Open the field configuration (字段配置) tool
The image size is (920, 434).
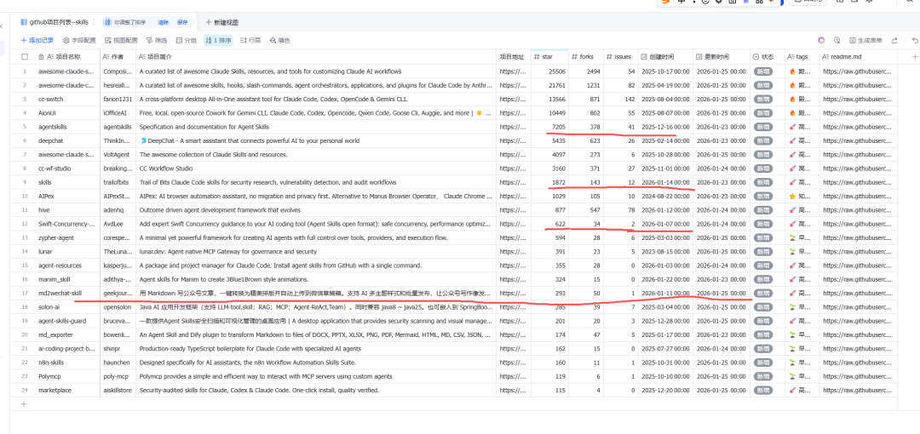[x=78, y=40]
